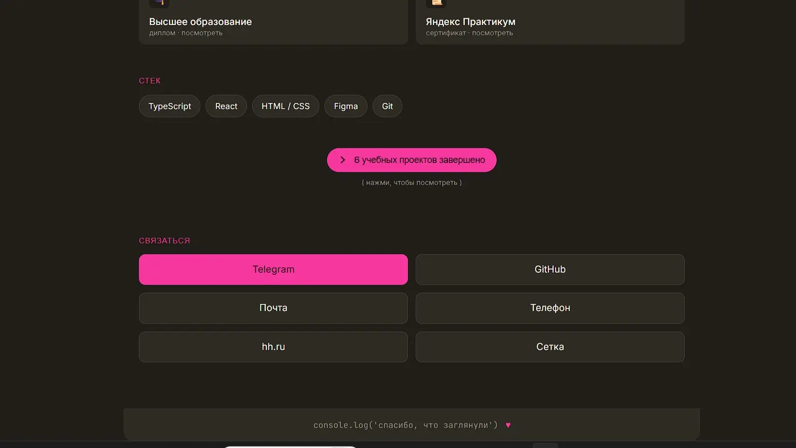Screen dimensions: 796x448
Task: Click the нажми, чтобы посмотреть hint
Action: (x=412, y=182)
